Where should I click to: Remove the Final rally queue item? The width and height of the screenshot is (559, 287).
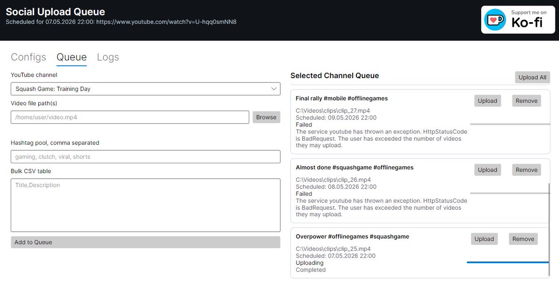(527, 101)
